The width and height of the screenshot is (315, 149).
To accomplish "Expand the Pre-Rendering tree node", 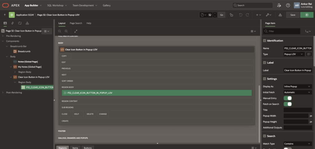I will point(3,36).
